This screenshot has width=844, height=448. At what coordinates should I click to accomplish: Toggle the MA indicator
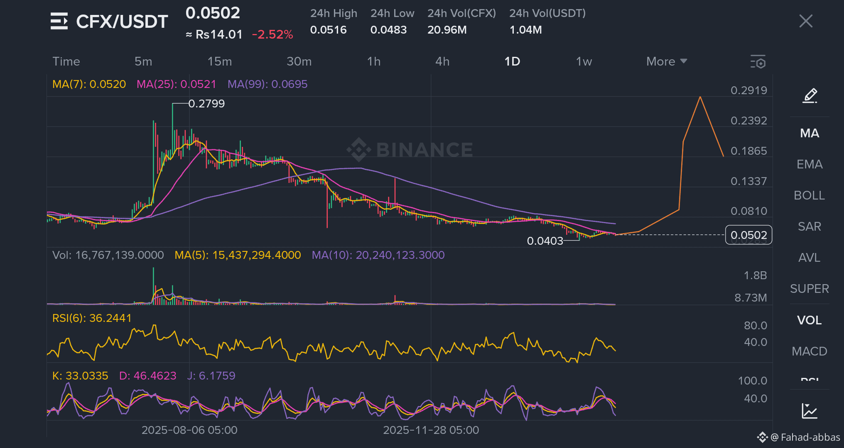point(810,133)
